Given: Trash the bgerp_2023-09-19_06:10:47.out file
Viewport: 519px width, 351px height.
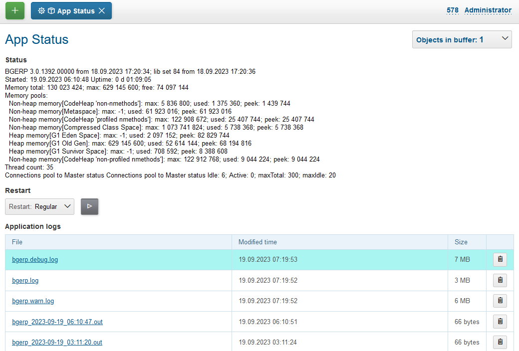Looking at the screenshot, I should (x=500, y=322).
